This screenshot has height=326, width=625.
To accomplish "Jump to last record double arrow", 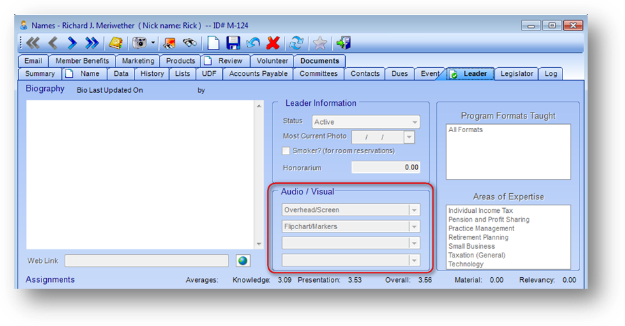I will (x=92, y=43).
